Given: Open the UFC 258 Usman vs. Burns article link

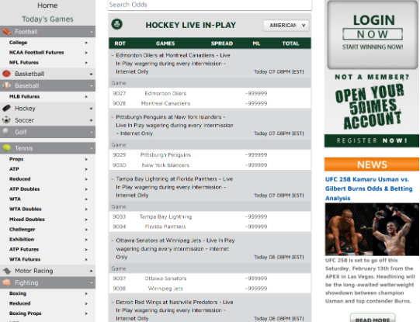Looking at the screenshot, I should click(x=369, y=189).
